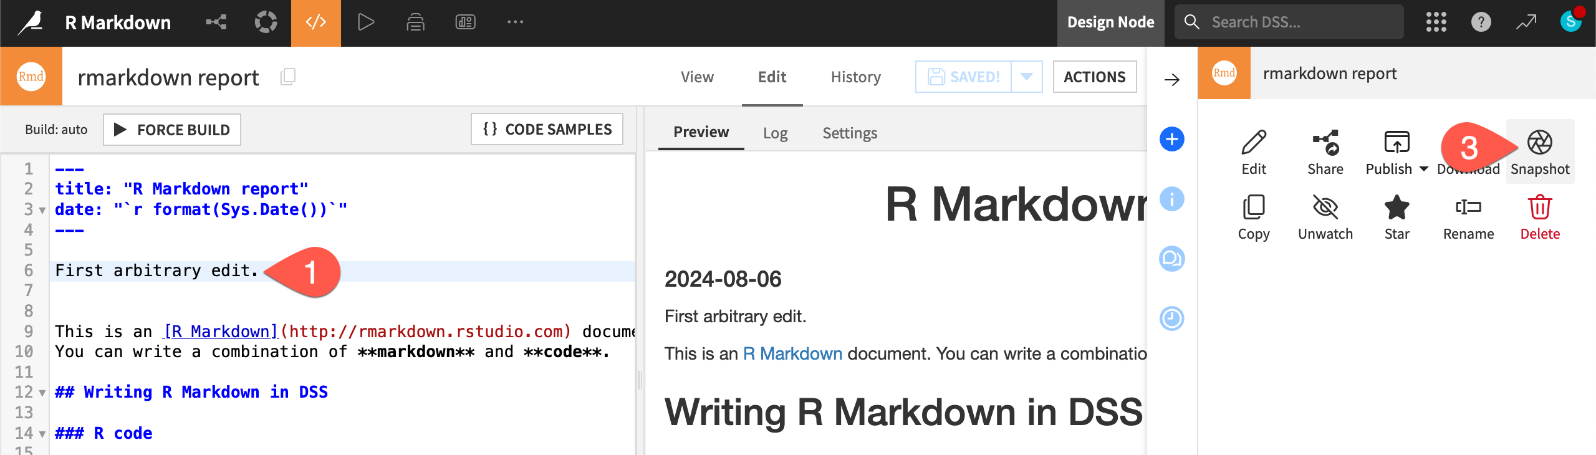This screenshot has height=455, width=1596.
Task: Open the Help question mark icon
Action: 1481,22
